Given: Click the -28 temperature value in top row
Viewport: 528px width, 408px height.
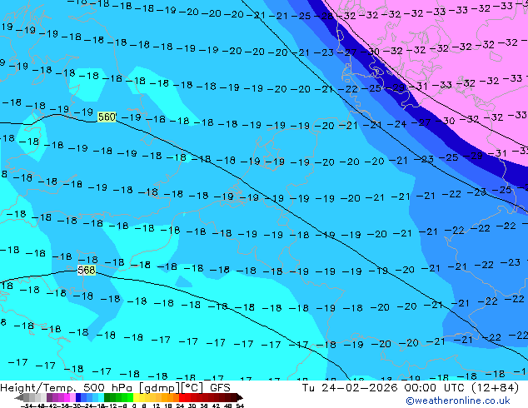Looking at the screenshot, I should click(x=324, y=16).
